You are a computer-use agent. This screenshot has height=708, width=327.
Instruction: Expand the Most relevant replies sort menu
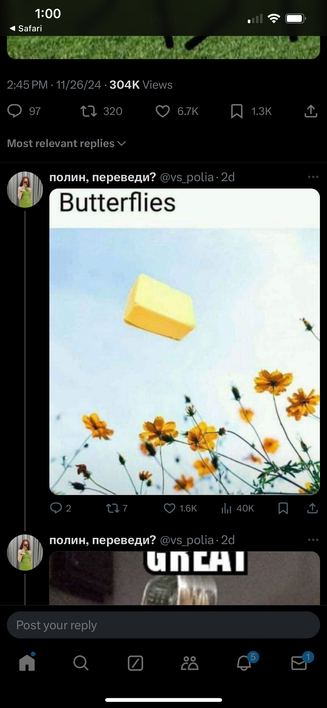point(66,143)
